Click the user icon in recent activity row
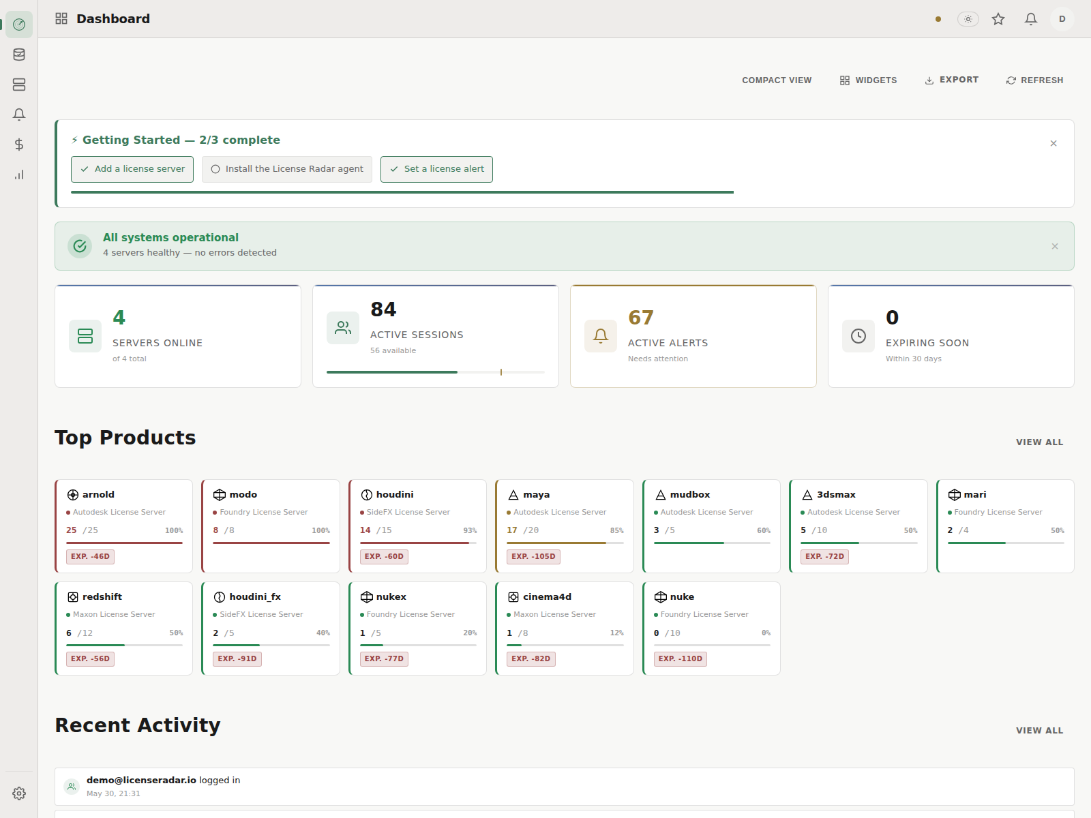This screenshot has width=1091, height=818. [x=72, y=787]
